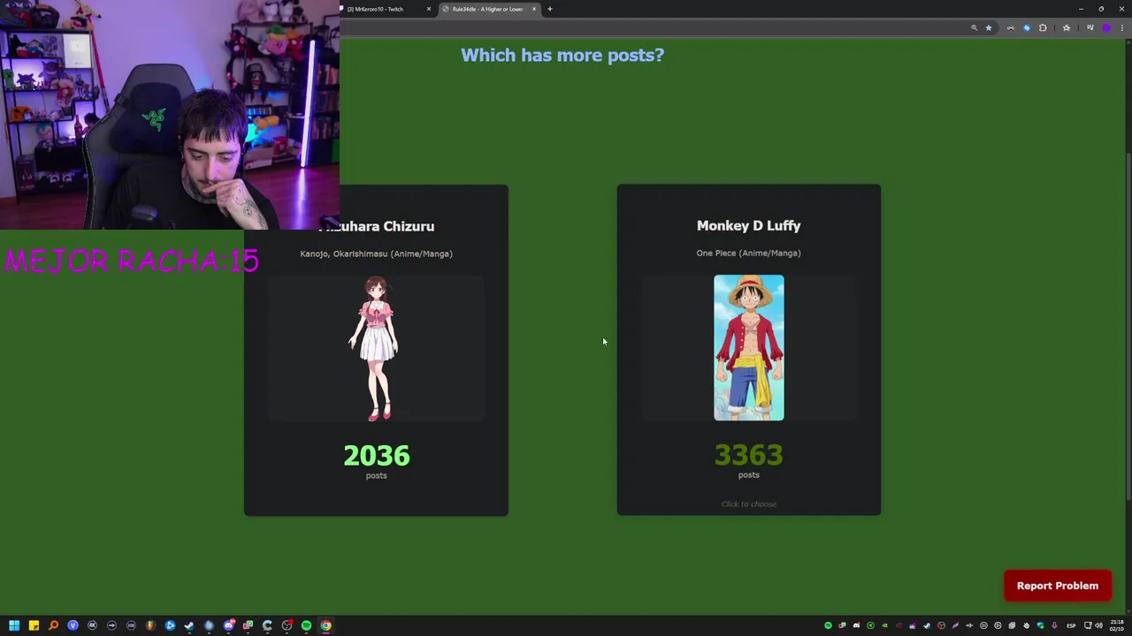Image resolution: width=1132 pixels, height=636 pixels.
Task: Click Luffy character thumbnail image
Action: [x=749, y=347]
